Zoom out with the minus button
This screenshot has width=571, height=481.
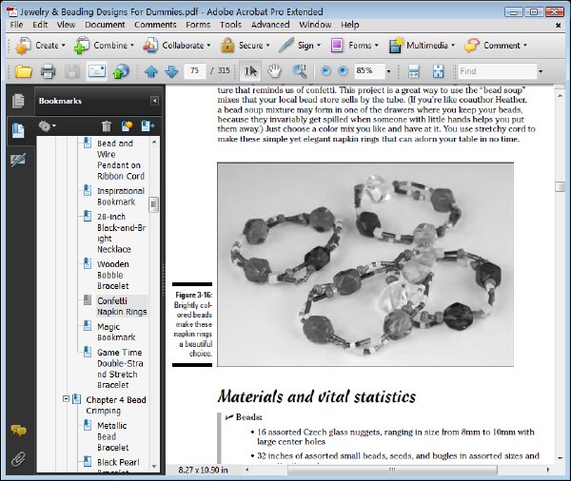pyautogui.click(x=325, y=71)
